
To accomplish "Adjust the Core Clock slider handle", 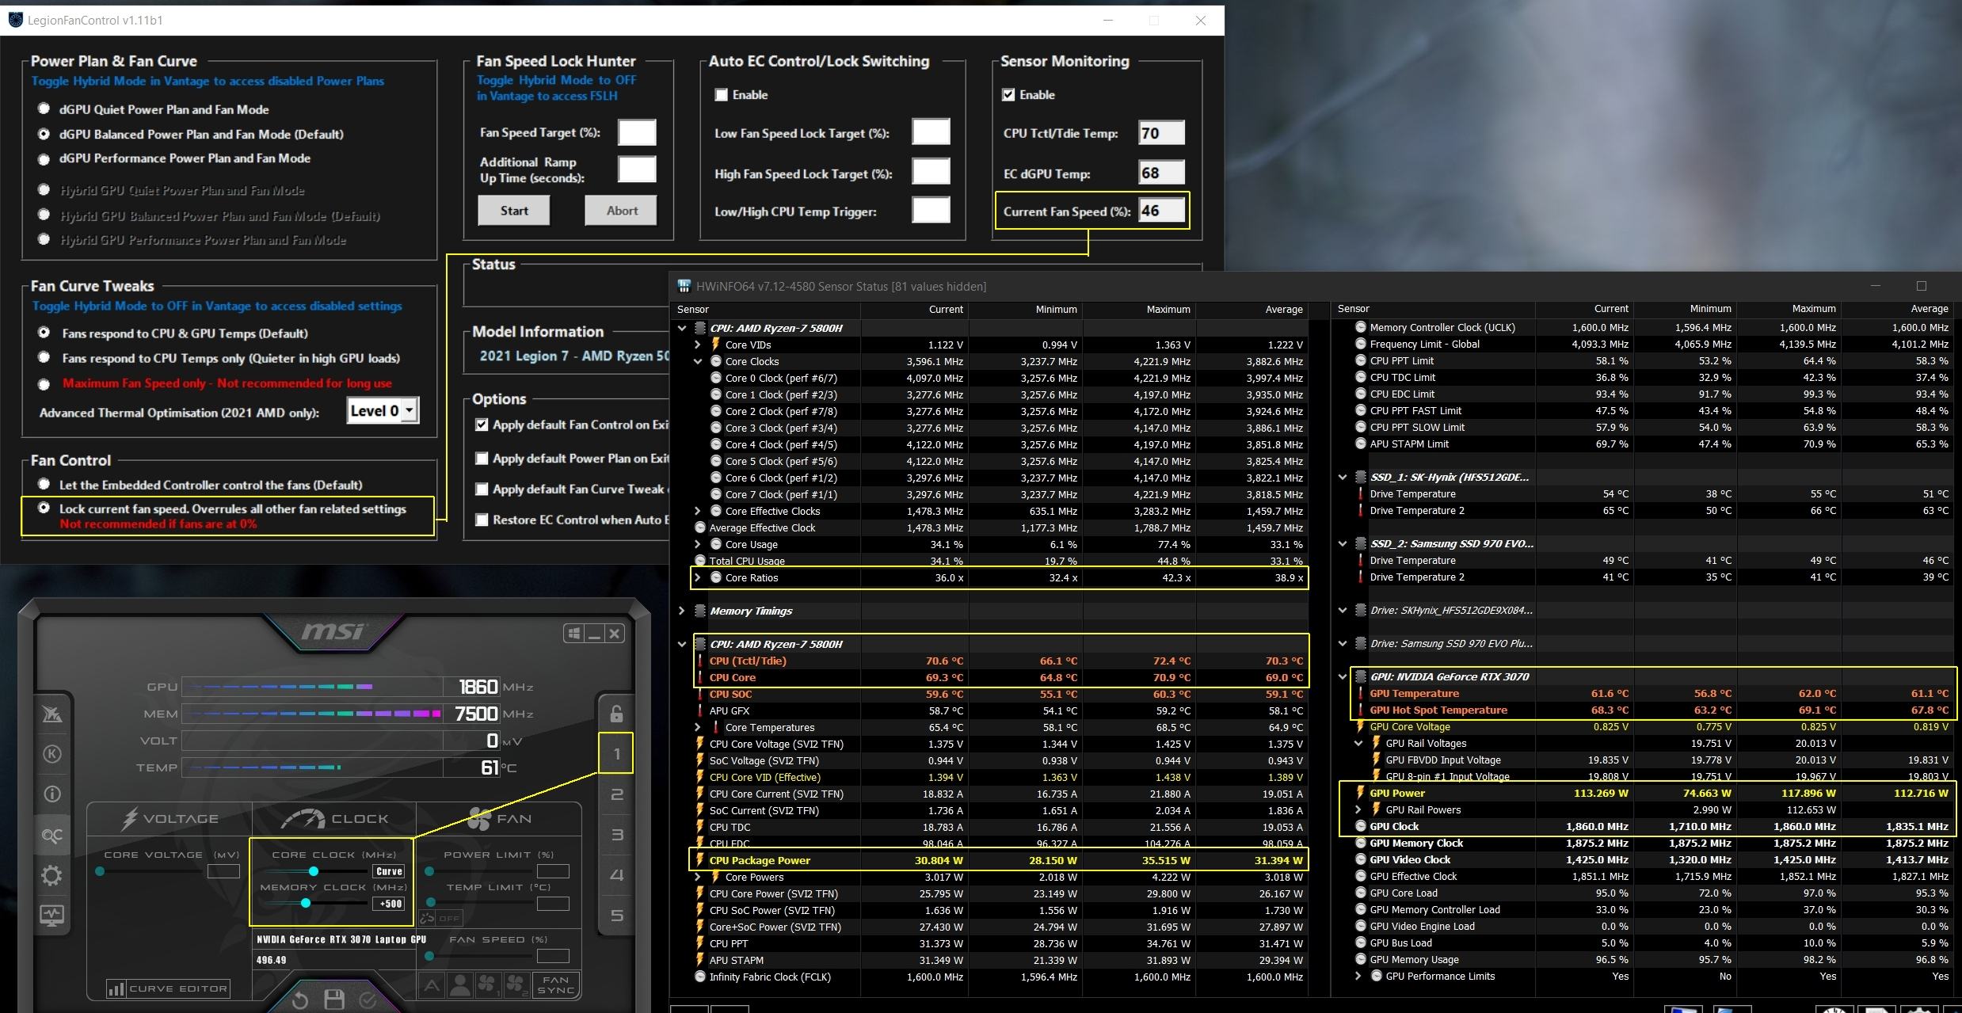I will point(314,871).
